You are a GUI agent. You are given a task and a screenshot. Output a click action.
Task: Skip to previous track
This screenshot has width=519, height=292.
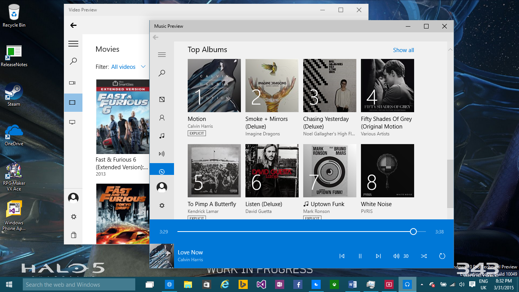pos(342,256)
